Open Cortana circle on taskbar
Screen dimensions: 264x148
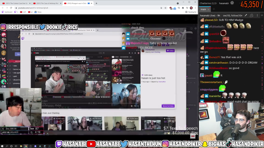coord(11,146)
